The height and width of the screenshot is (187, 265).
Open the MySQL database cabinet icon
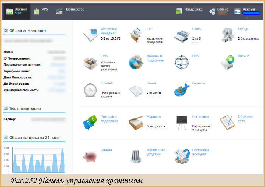[x=228, y=35]
